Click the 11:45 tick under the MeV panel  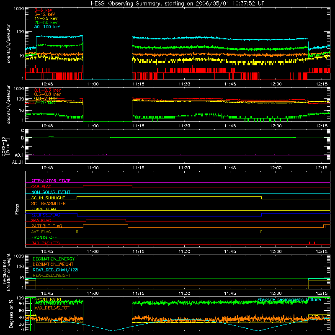click(230, 126)
